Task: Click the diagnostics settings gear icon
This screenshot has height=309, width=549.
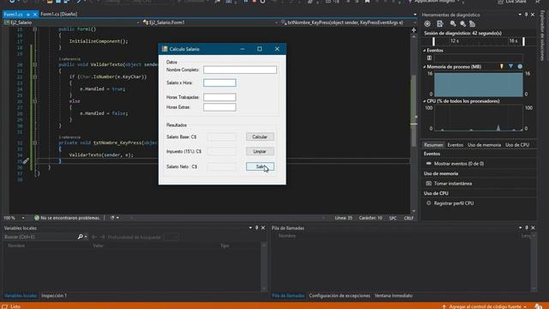Action: pyautogui.click(x=427, y=24)
